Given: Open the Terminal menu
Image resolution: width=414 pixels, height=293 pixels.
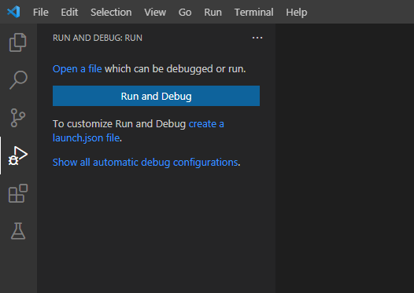Looking at the screenshot, I should (x=253, y=12).
